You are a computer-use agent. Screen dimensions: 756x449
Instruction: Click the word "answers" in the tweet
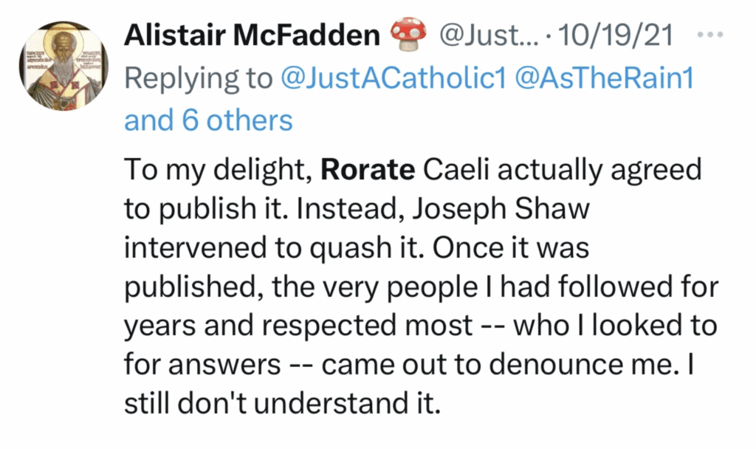[x=227, y=366]
